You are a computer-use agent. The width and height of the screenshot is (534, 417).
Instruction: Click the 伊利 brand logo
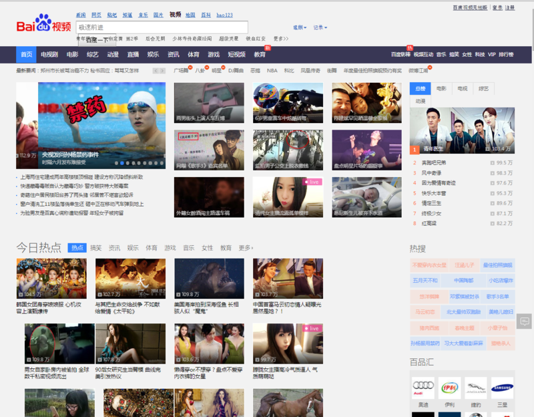pyautogui.click(x=449, y=388)
